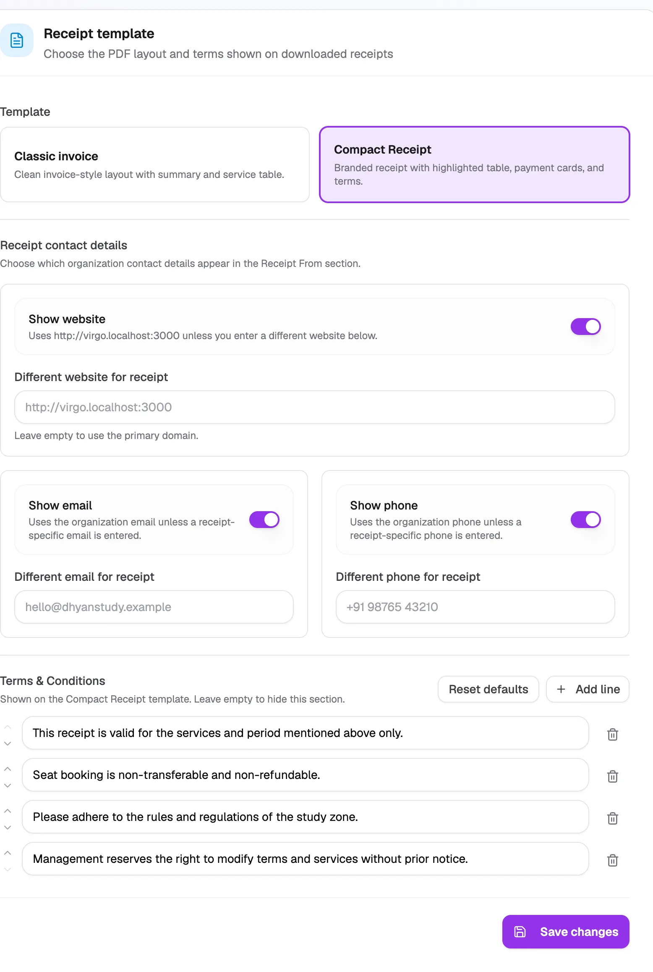Move 'Please adhere to the rules' line up
The height and width of the screenshot is (972, 653).
(8, 811)
